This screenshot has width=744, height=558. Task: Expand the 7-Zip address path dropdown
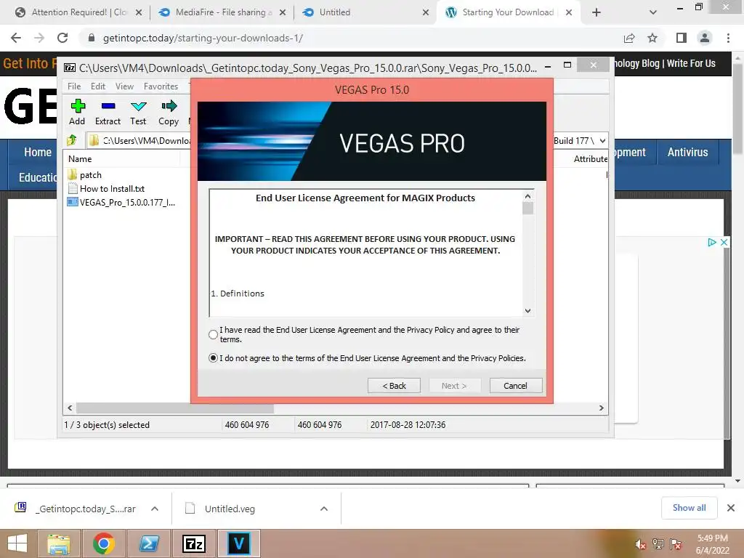pyautogui.click(x=602, y=141)
